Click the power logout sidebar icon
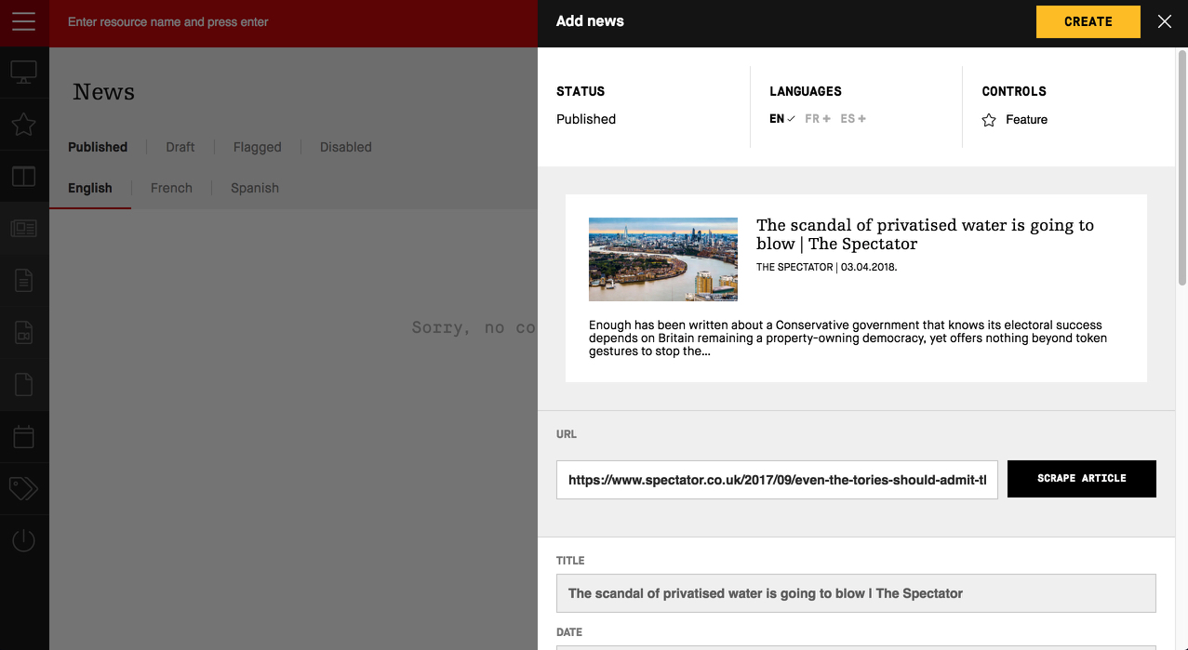The height and width of the screenshot is (650, 1188). (x=24, y=540)
